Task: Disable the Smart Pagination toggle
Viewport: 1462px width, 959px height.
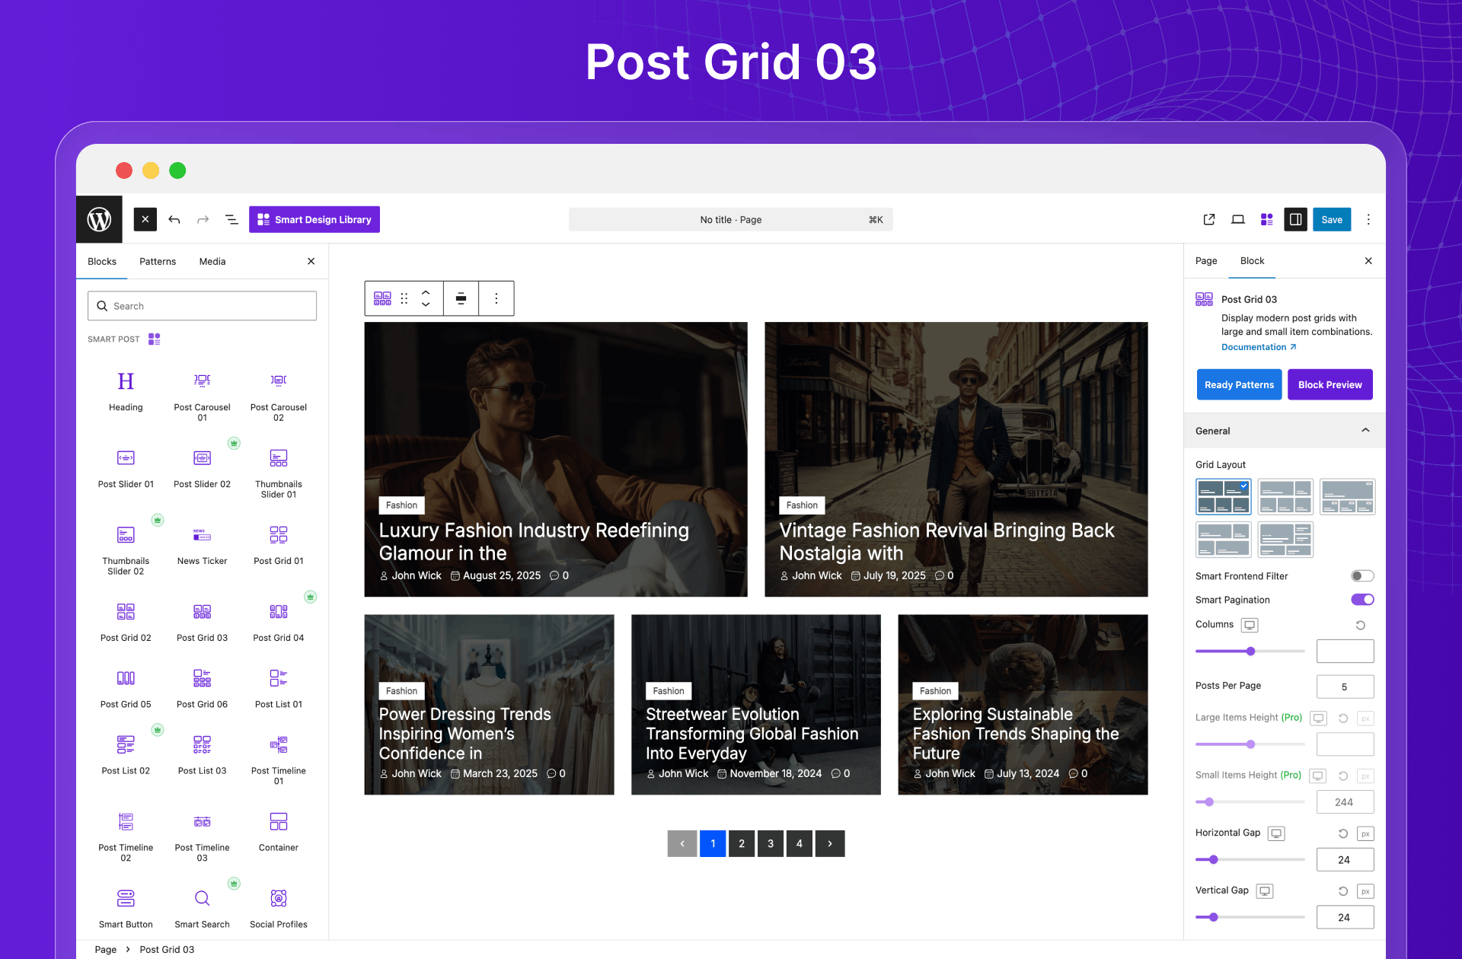Action: 1361,600
